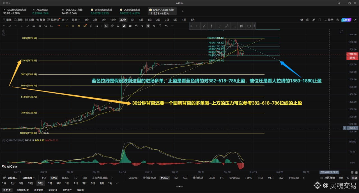Toggle the MACD indicator on
Image resolution: width=359 pixels, height=193 pixels.
[165, 178]
